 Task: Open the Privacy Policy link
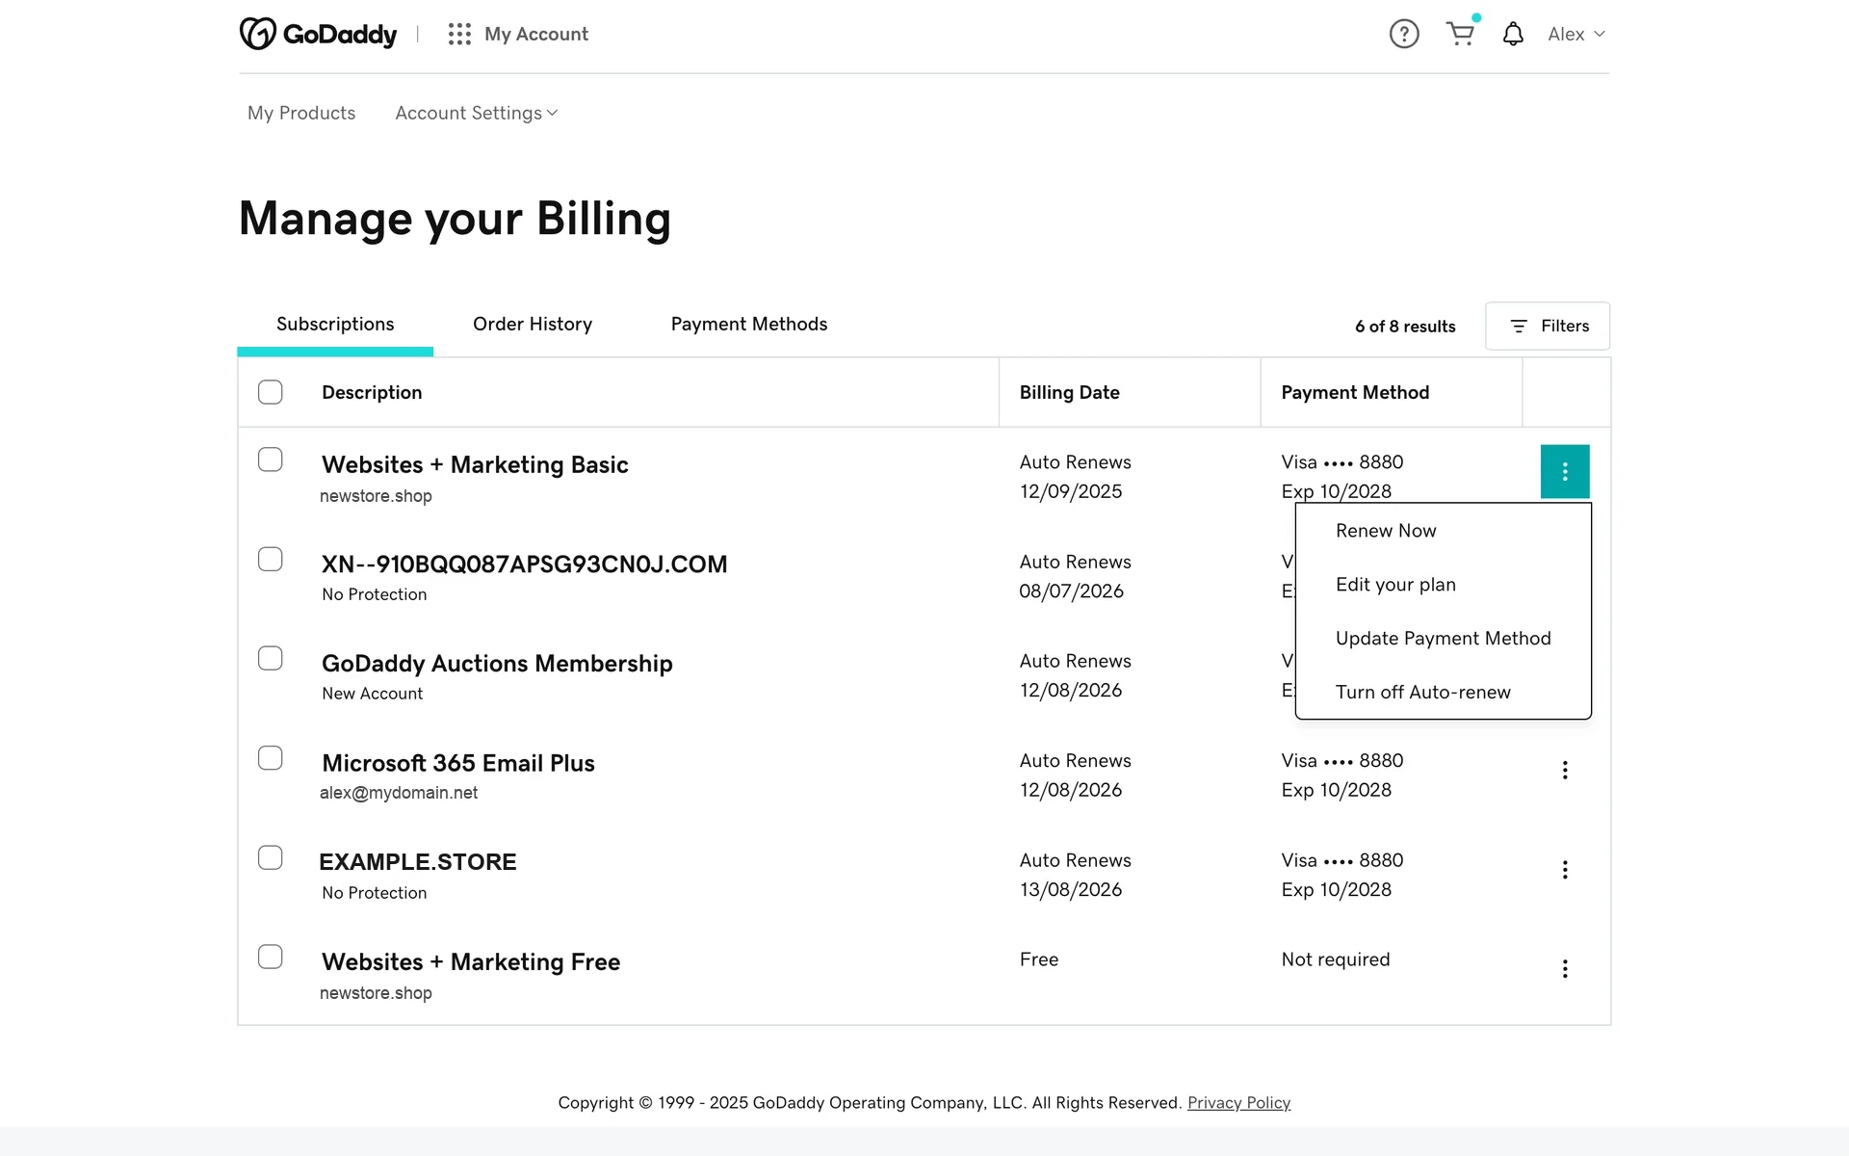tap(1238, 1102)
